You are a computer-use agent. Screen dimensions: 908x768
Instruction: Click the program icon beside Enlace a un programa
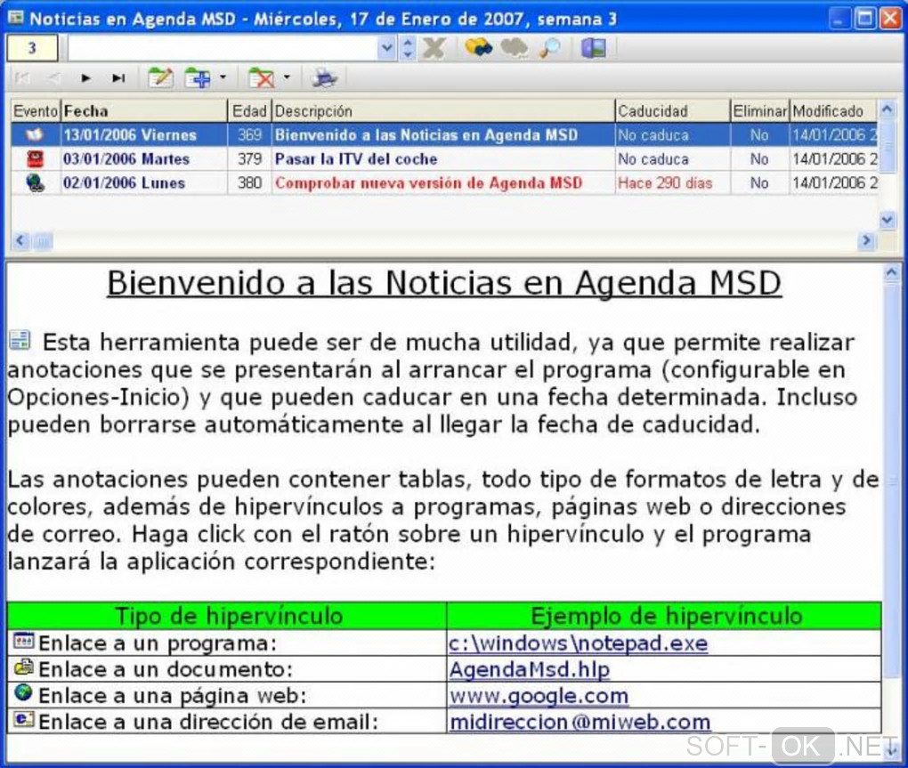click(x=24, y=640)
